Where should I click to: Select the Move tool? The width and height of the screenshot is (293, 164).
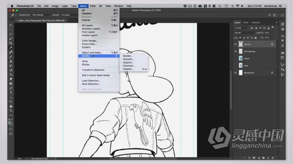(x=11, y=25)
